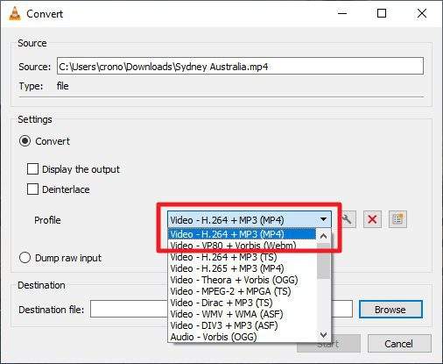The image size is (443, 364).
Task: Select Video - Theora + Vorbis (OGG) entry
Action: 234,280
